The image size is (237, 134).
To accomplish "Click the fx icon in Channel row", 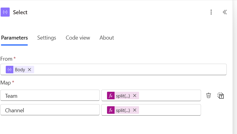I will click(x=111, y=110).
